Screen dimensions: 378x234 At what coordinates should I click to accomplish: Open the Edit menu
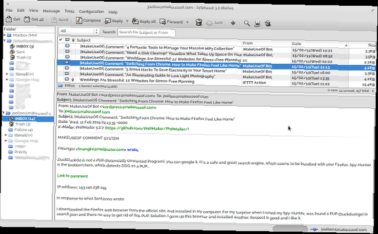coord(21,10)
